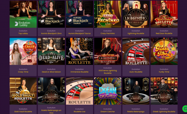This screenshot has height=114, width=187.
Task: Click the Auto-Roulette title text
Action: tap(136, 72)
